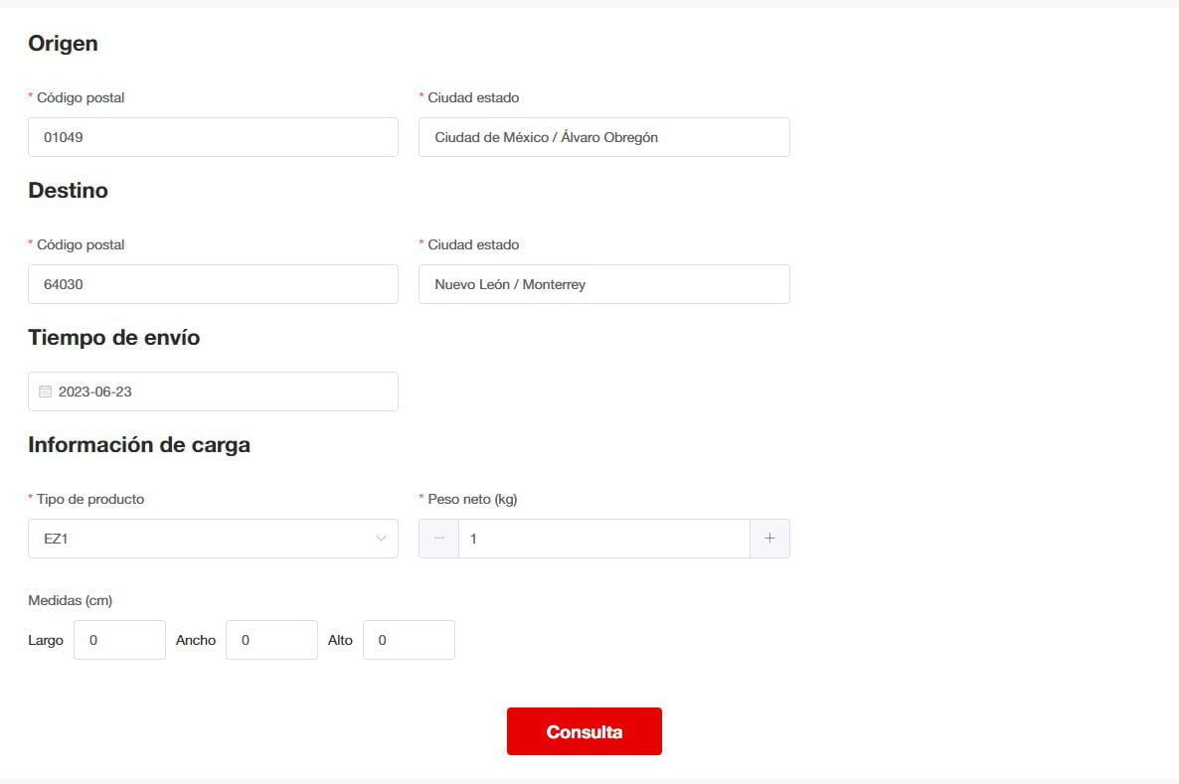Expand the Tipo de producto chevron arrow

pyautogui.click(x=381, y=539)
